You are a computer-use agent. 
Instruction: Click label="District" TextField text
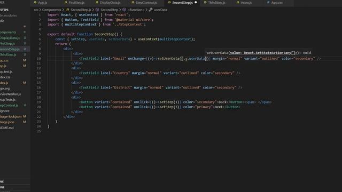(x=116, y=87)
